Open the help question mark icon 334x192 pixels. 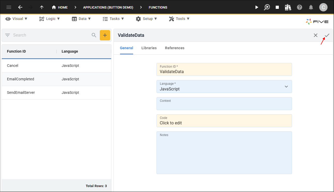click(x=300, y=7)
